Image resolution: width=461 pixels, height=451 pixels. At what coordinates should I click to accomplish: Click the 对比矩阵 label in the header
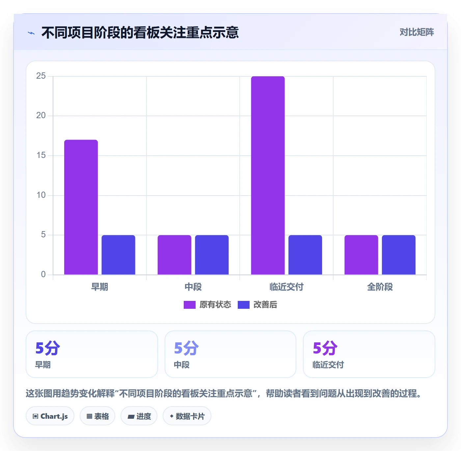pos(417,32)
